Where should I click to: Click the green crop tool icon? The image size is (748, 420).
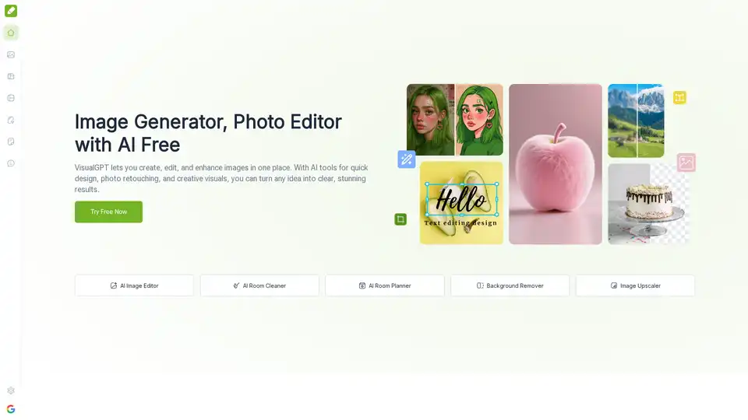400,219
